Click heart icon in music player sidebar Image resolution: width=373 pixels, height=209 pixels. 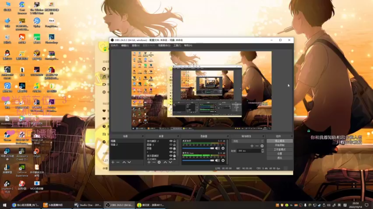(104, 111)
